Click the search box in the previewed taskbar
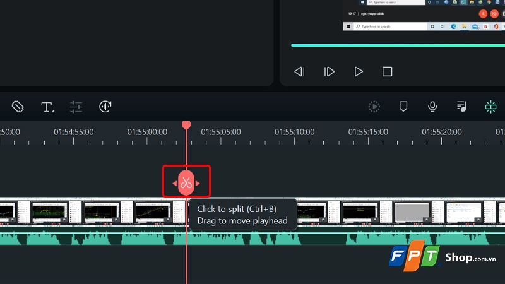This screenshot has width=505, height=284. point(390,27)
